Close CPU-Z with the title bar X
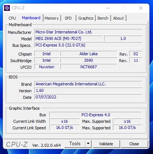Image resolution: width=153 pixels, height=154 pixels. point(141,8)
